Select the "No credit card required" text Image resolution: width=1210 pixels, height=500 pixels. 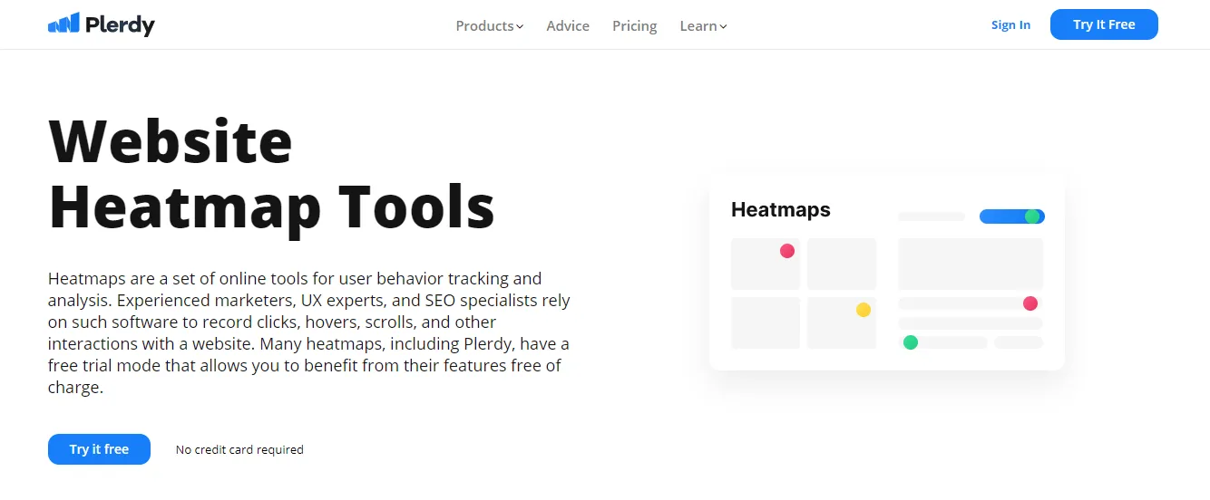pyautogui.click(x=239, y=449)
